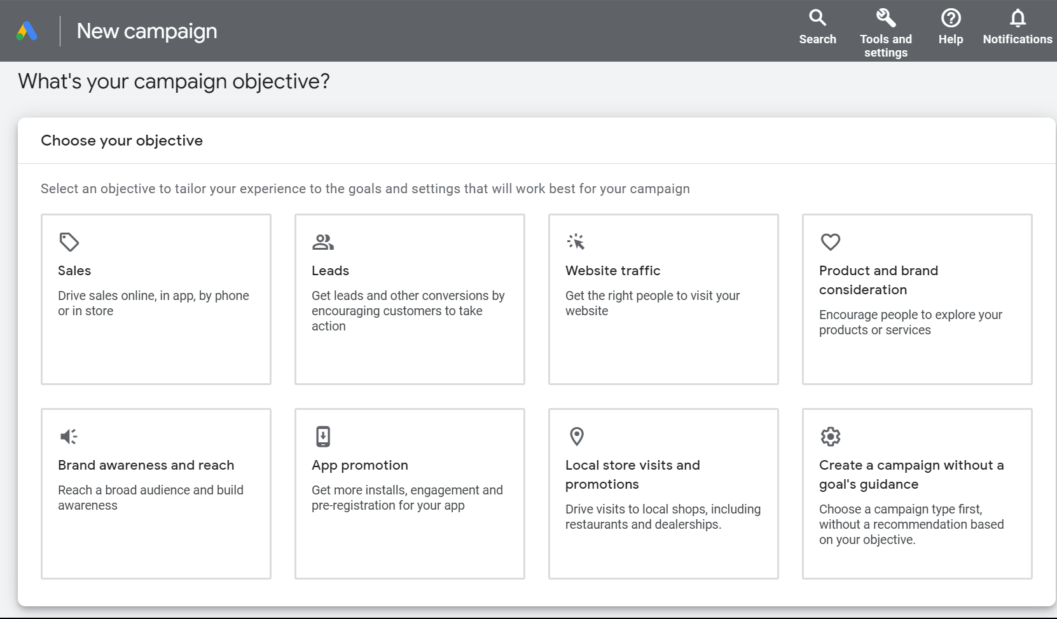Image resolution: width=1057 pixels, height=619 pixels.
Task: Click the Help question mark icon
Action: click(951, 17)
